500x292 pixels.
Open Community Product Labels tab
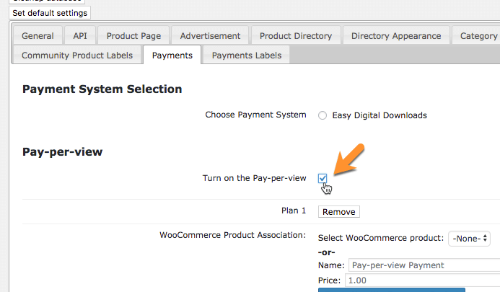77,56
